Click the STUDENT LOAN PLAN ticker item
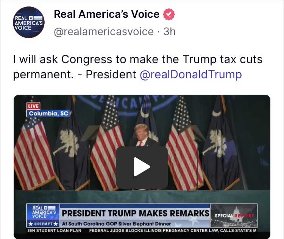The image size is (284, 239). [x=54, y=231]
